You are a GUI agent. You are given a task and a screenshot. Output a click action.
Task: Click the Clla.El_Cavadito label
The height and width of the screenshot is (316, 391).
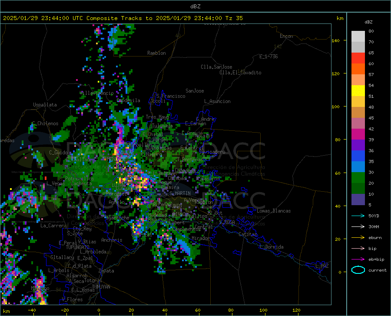pyautogui.click(x=240, y=73)
